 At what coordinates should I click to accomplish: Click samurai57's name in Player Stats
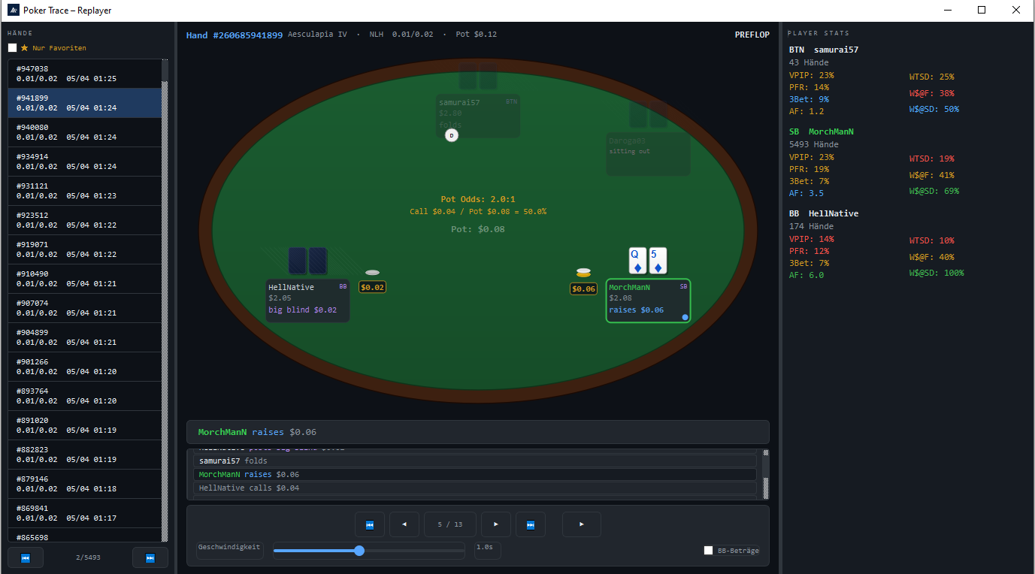pos(836,50)
